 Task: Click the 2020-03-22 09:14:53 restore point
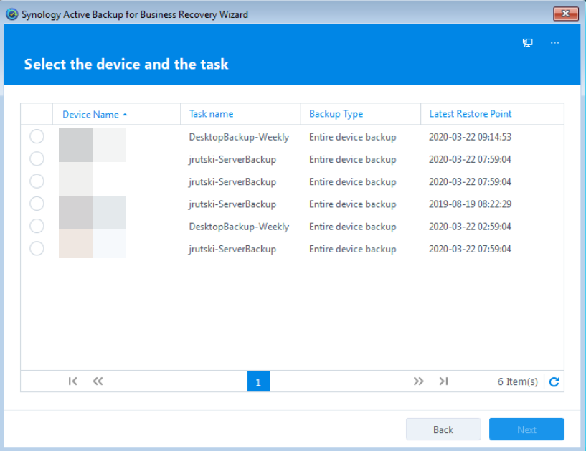coord(470,137)
